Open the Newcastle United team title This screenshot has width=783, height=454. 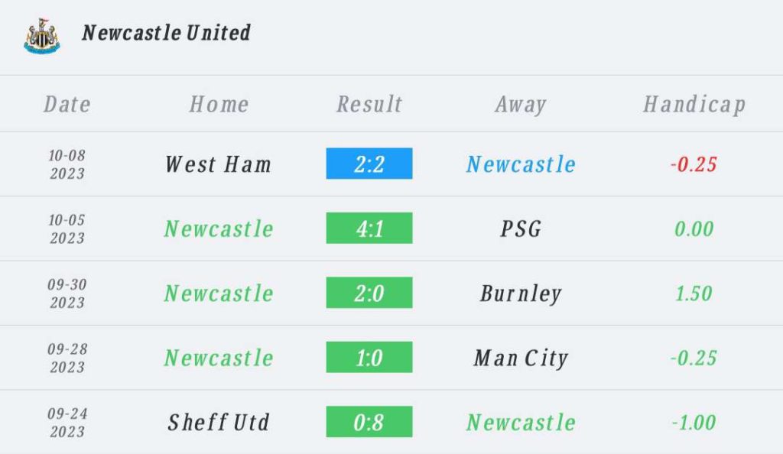pos(166,33)
